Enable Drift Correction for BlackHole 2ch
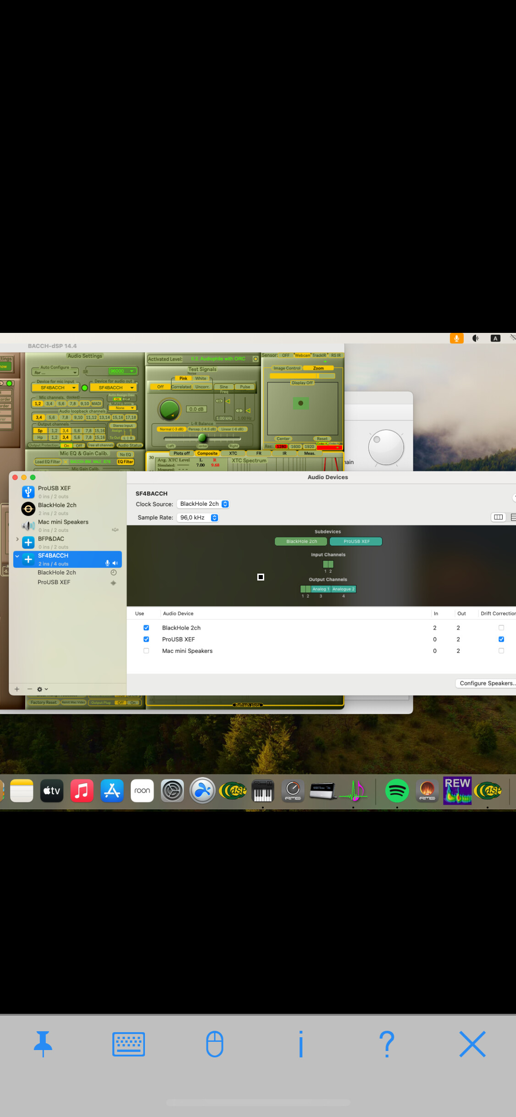The height and width of the screenshot is (1117, 516). [501, 628]
